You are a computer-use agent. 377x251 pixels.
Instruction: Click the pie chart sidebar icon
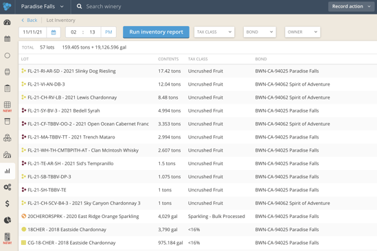[x=8, y=220]
